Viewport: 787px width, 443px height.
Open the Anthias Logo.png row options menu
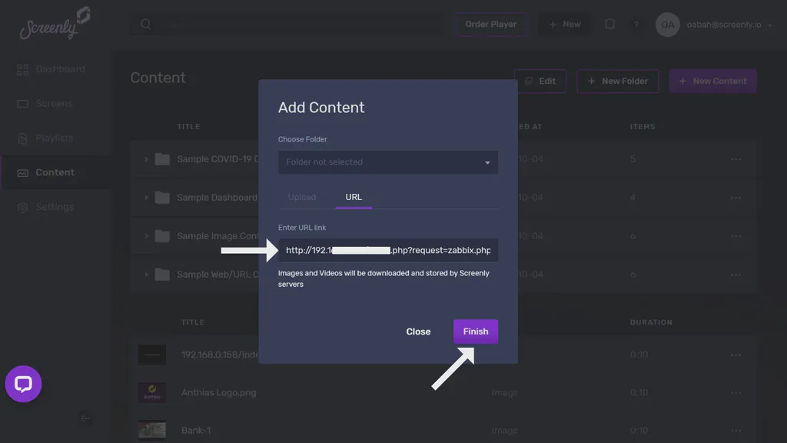point(736,392)
